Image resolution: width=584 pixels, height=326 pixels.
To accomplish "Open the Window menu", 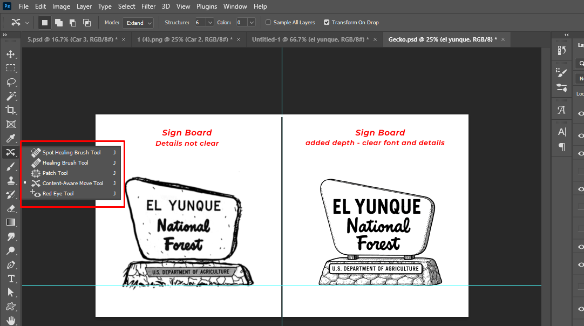I will click(235, 6).
